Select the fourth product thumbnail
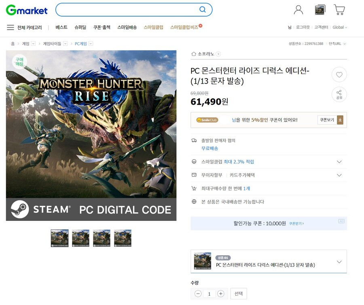This screenshot has height=305, width=364. (x=123, y=238)
